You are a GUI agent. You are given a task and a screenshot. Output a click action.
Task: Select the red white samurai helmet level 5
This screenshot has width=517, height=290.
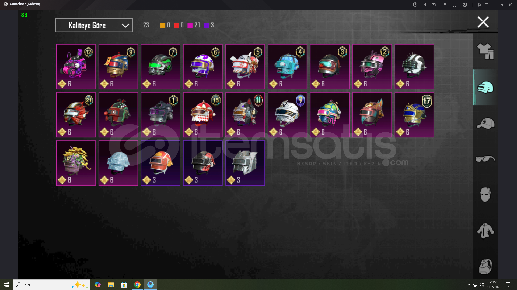[x=245, y=67]
